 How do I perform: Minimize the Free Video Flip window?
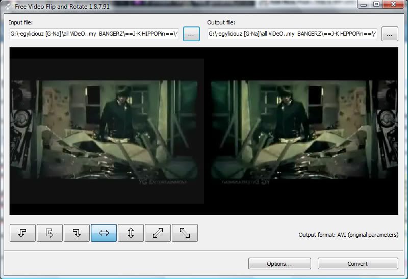364,5
